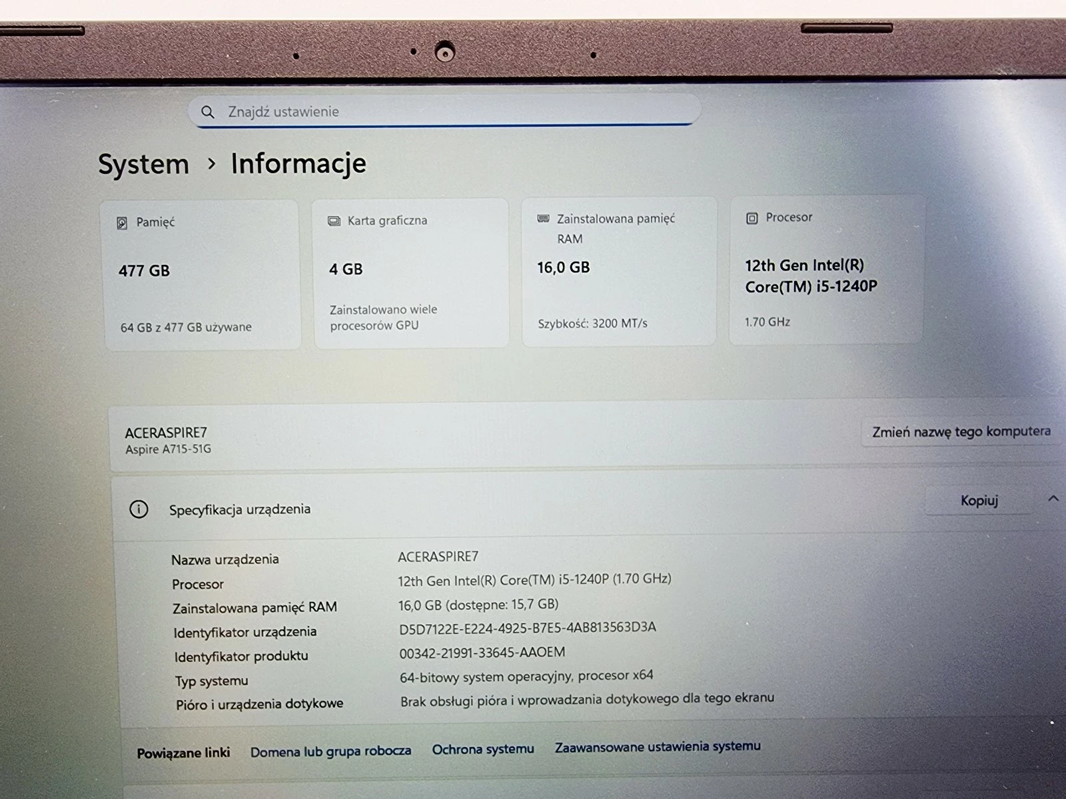This screenshot has width=1066, height=799.
Task: Select the Pamięć 477 GB card
Action: point(200,273)
